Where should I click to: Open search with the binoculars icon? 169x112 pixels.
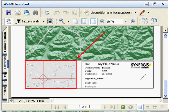[x=35, y=13]
